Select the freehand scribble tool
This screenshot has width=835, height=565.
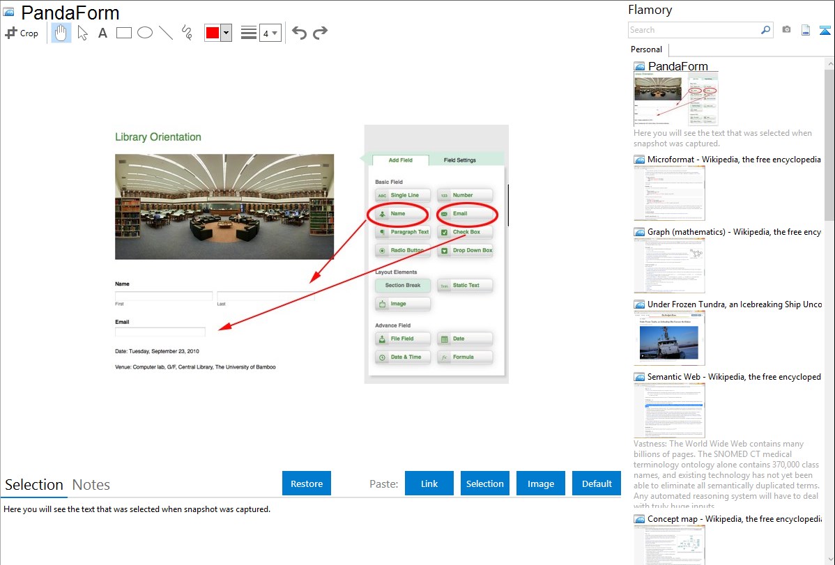187,33
